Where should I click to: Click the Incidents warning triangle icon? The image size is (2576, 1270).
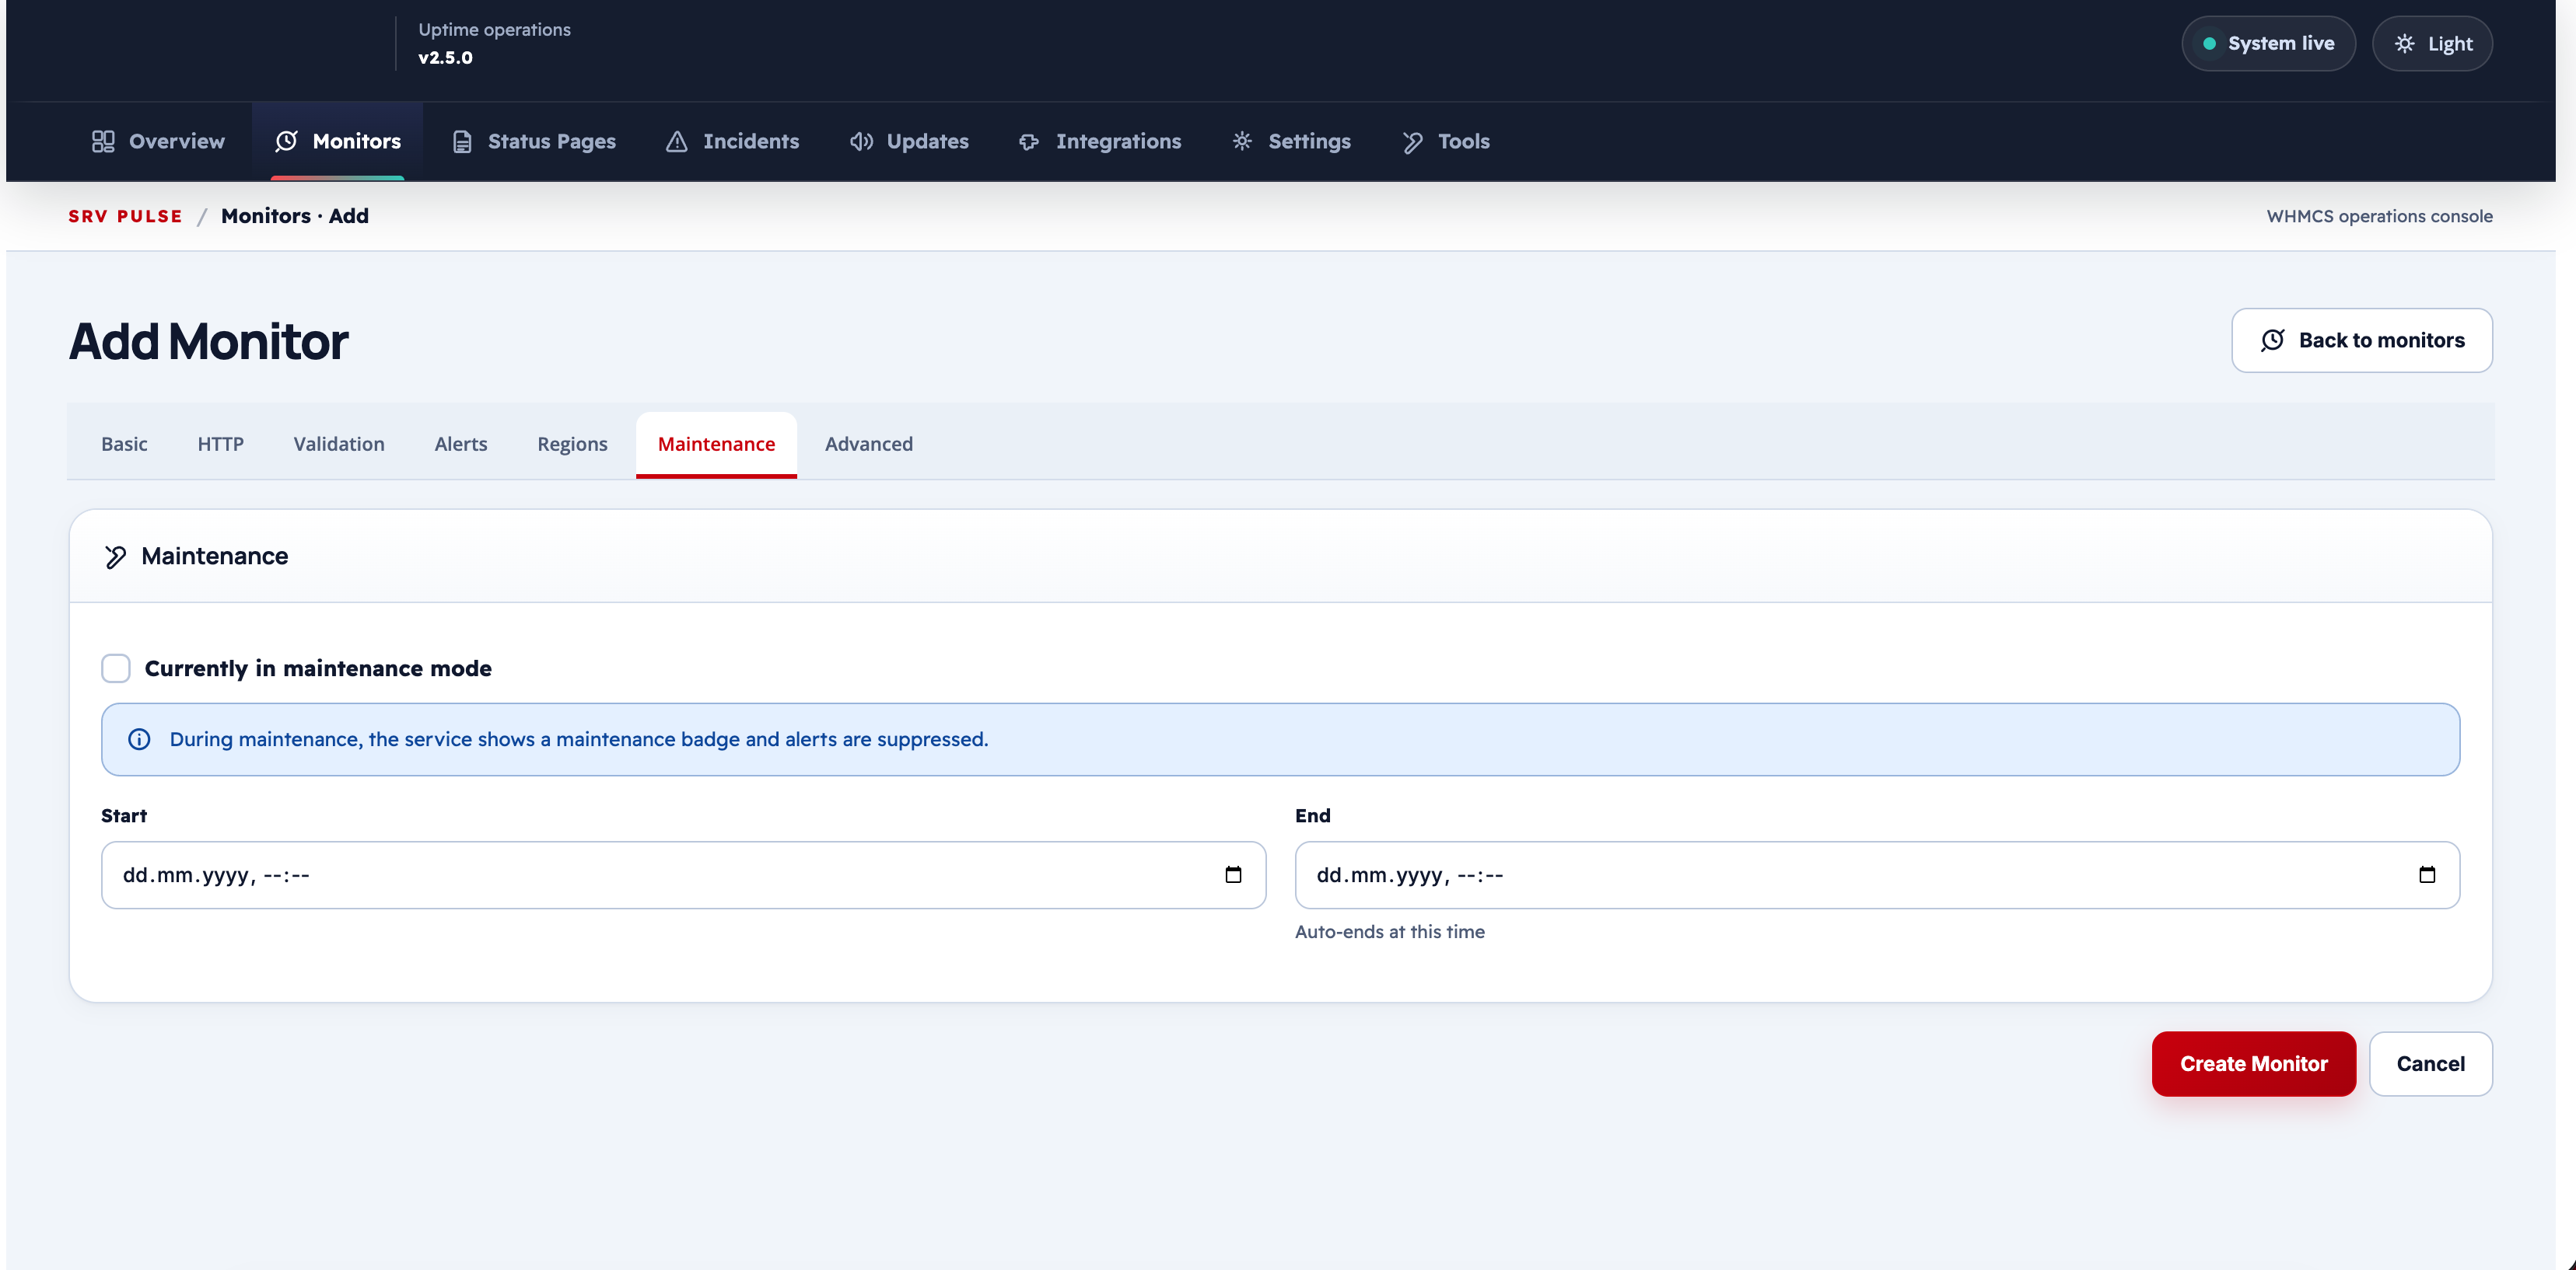click(x=677, y=142)
